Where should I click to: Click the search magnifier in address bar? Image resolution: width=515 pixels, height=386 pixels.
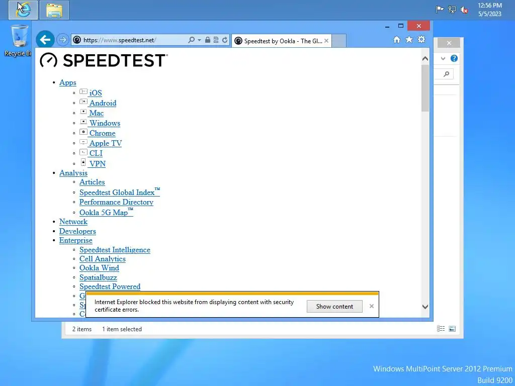coord(191,40)
